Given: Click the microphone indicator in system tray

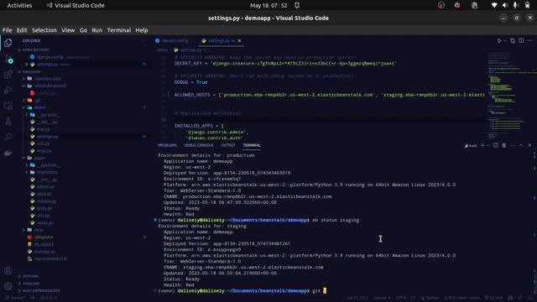Looking at the screenshot, I should [x=515, y=5].
